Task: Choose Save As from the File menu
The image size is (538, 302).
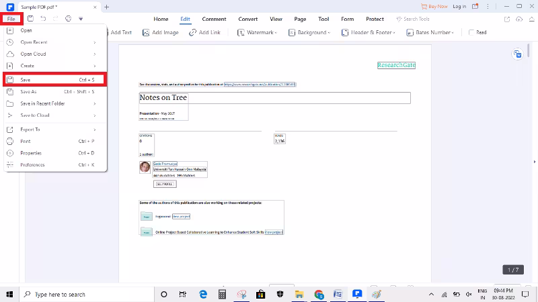Action: click(x=55, y=92)
